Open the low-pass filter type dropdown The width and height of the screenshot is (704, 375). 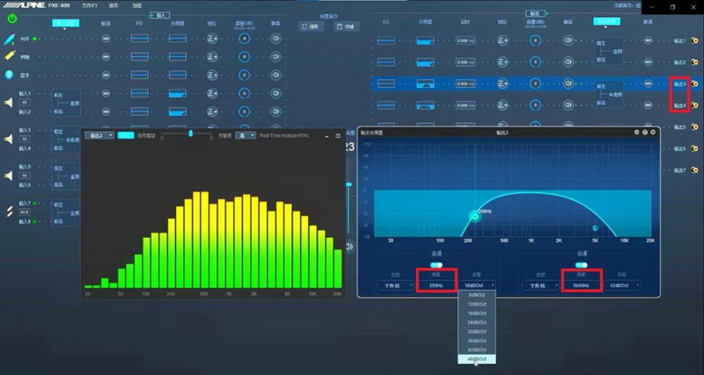(540, 285)
